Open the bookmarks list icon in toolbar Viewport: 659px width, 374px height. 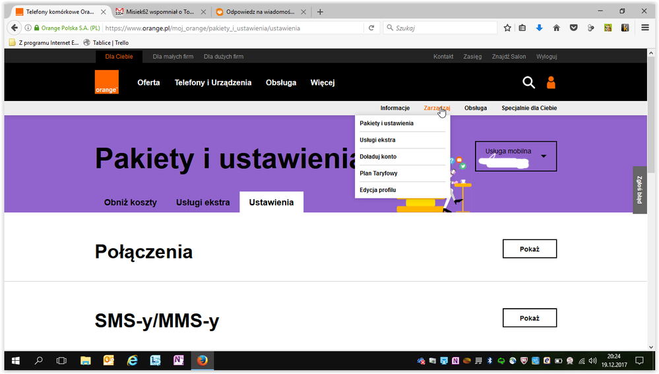point(522,28)
